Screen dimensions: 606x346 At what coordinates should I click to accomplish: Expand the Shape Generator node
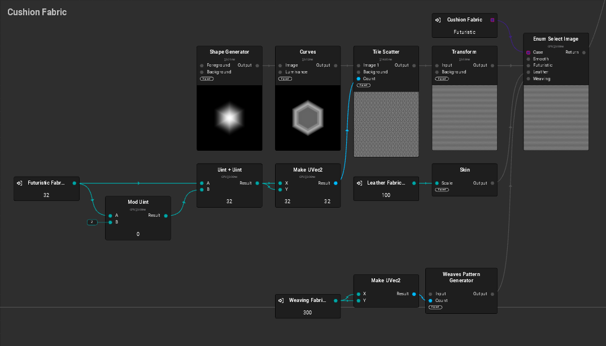207,79
